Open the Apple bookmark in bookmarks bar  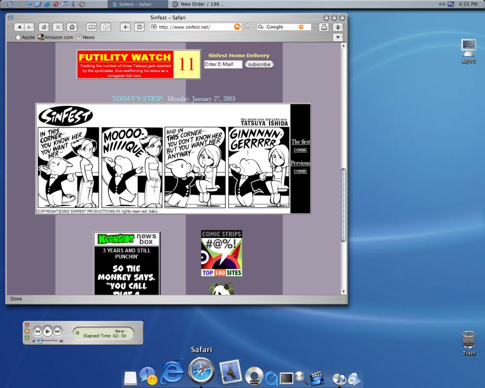25,37
